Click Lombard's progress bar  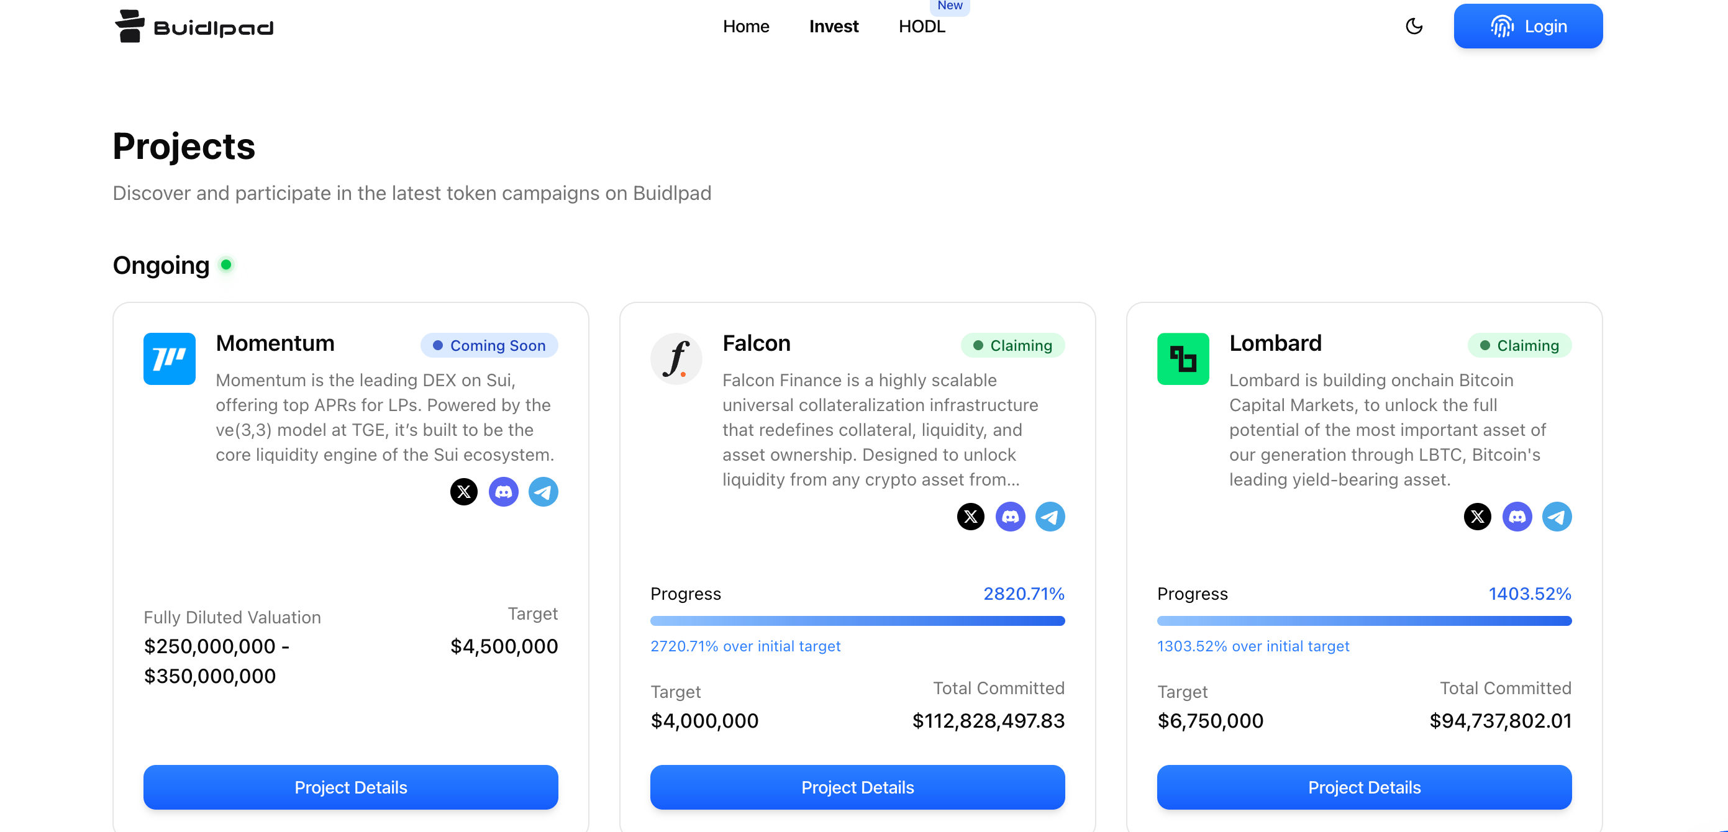tap(1364, 620)
